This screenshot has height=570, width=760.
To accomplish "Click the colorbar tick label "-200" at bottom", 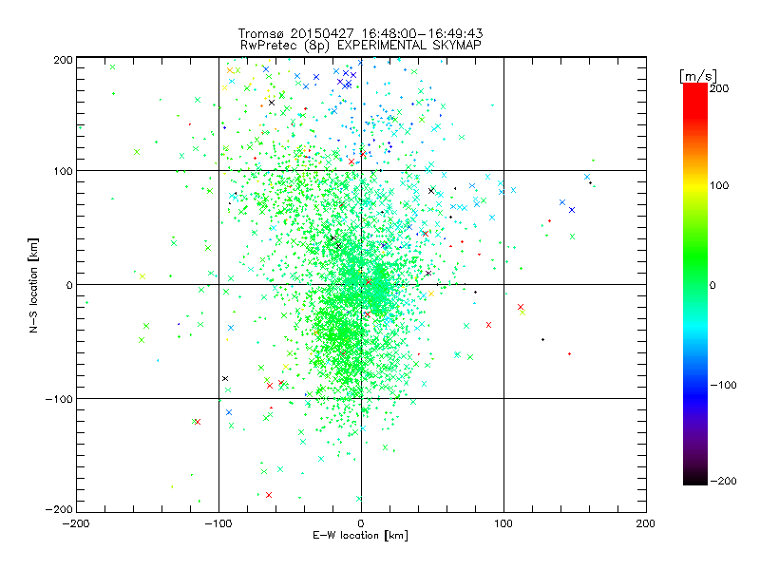I will [723, 481].
